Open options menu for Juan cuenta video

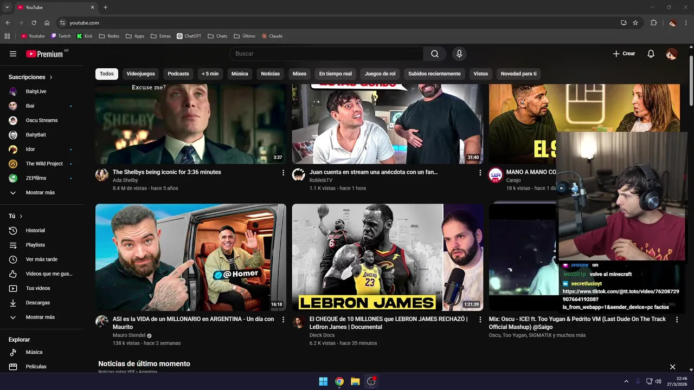click(x=480, y=173)
